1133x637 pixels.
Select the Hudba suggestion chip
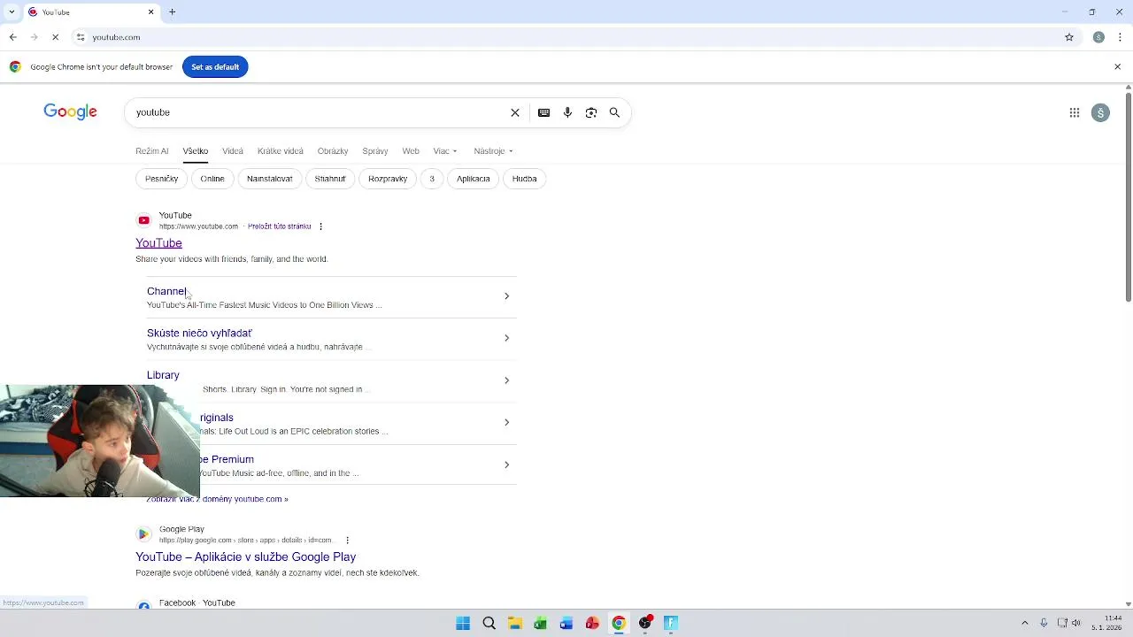(x=525, y=179)
